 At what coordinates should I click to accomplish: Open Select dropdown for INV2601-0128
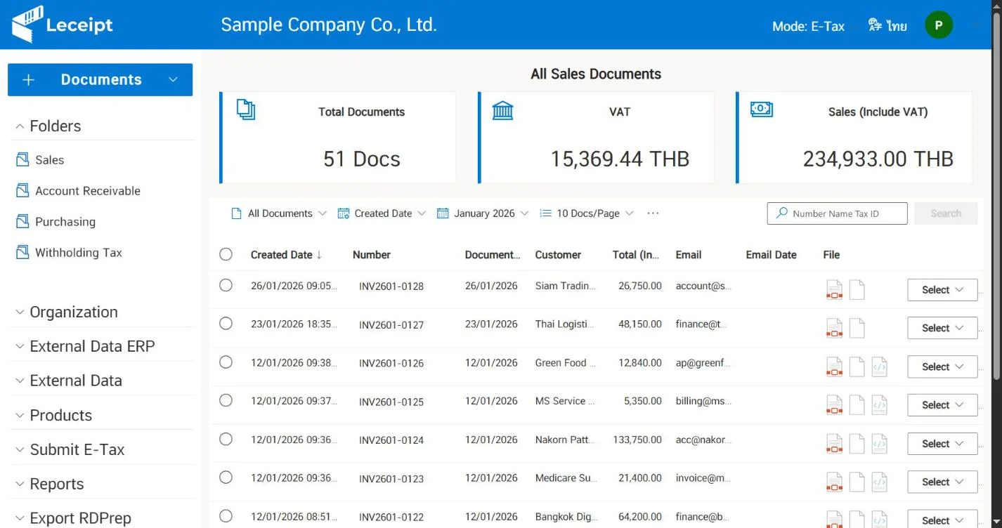[x=942, y=290]
